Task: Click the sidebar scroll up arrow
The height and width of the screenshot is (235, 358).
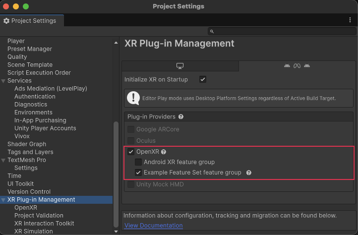Action: pyautogui.click(x=116, y=43)
